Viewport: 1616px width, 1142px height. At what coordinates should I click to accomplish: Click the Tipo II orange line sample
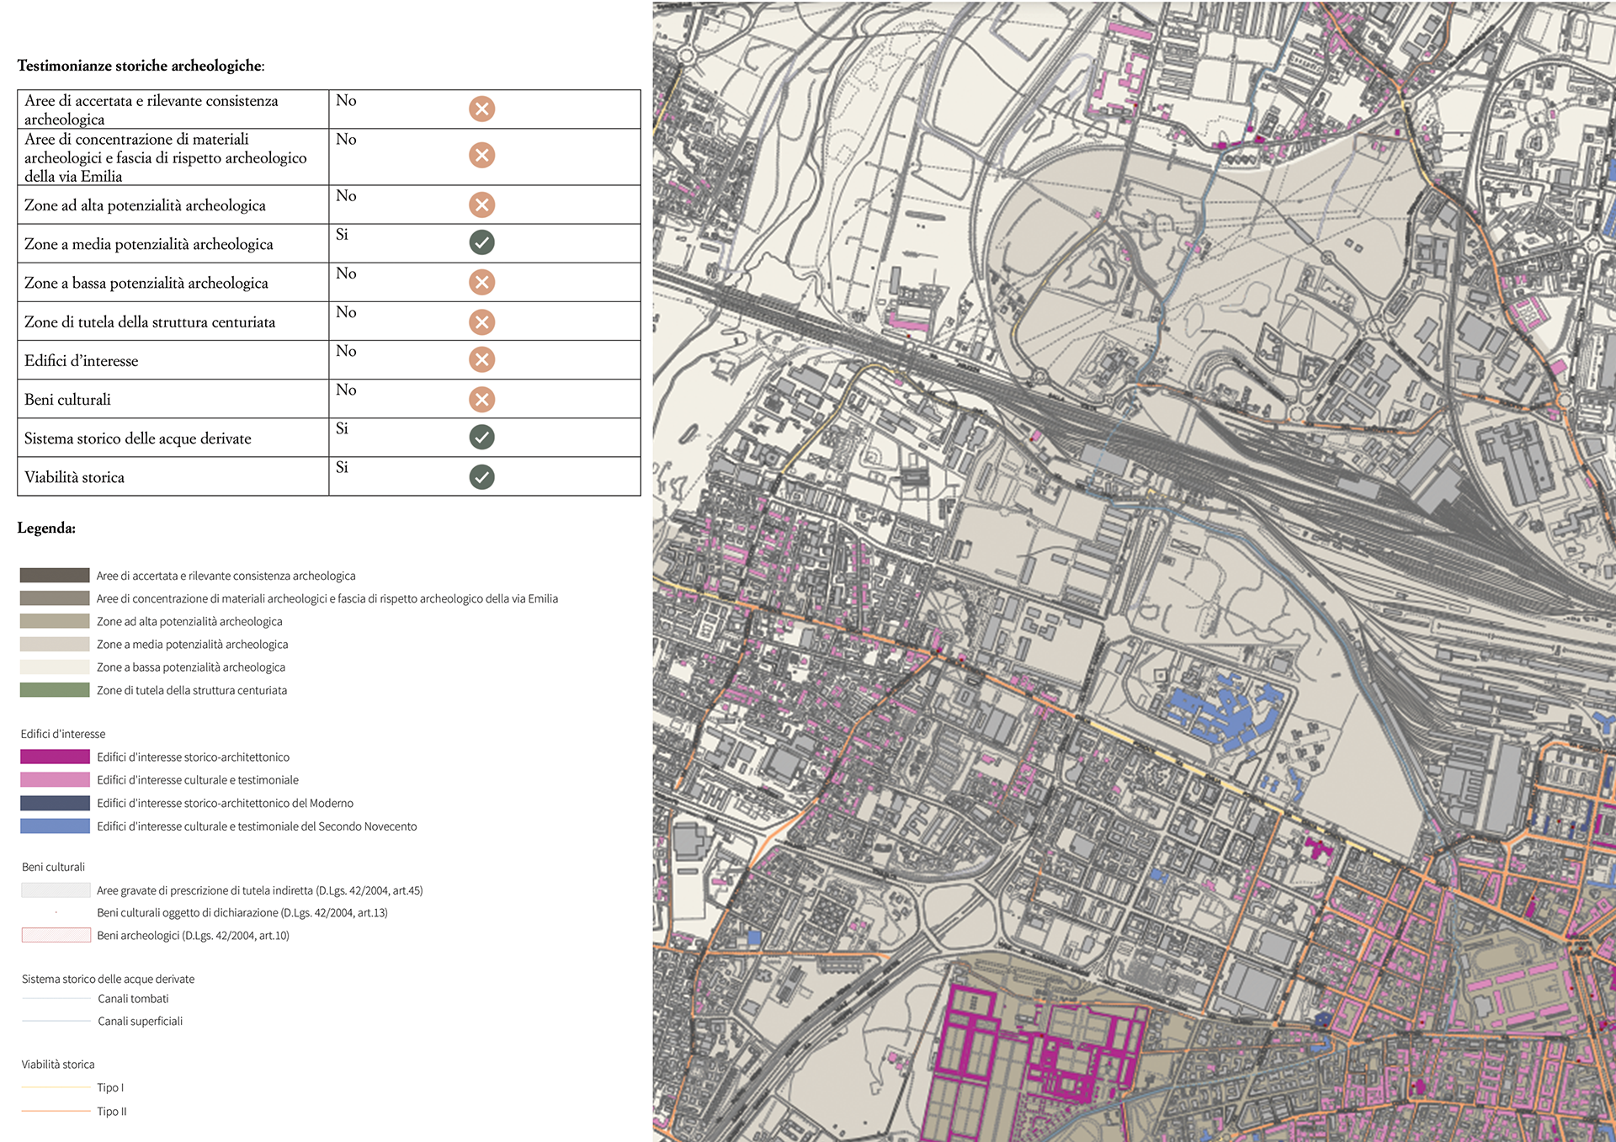coord(56,1111)
